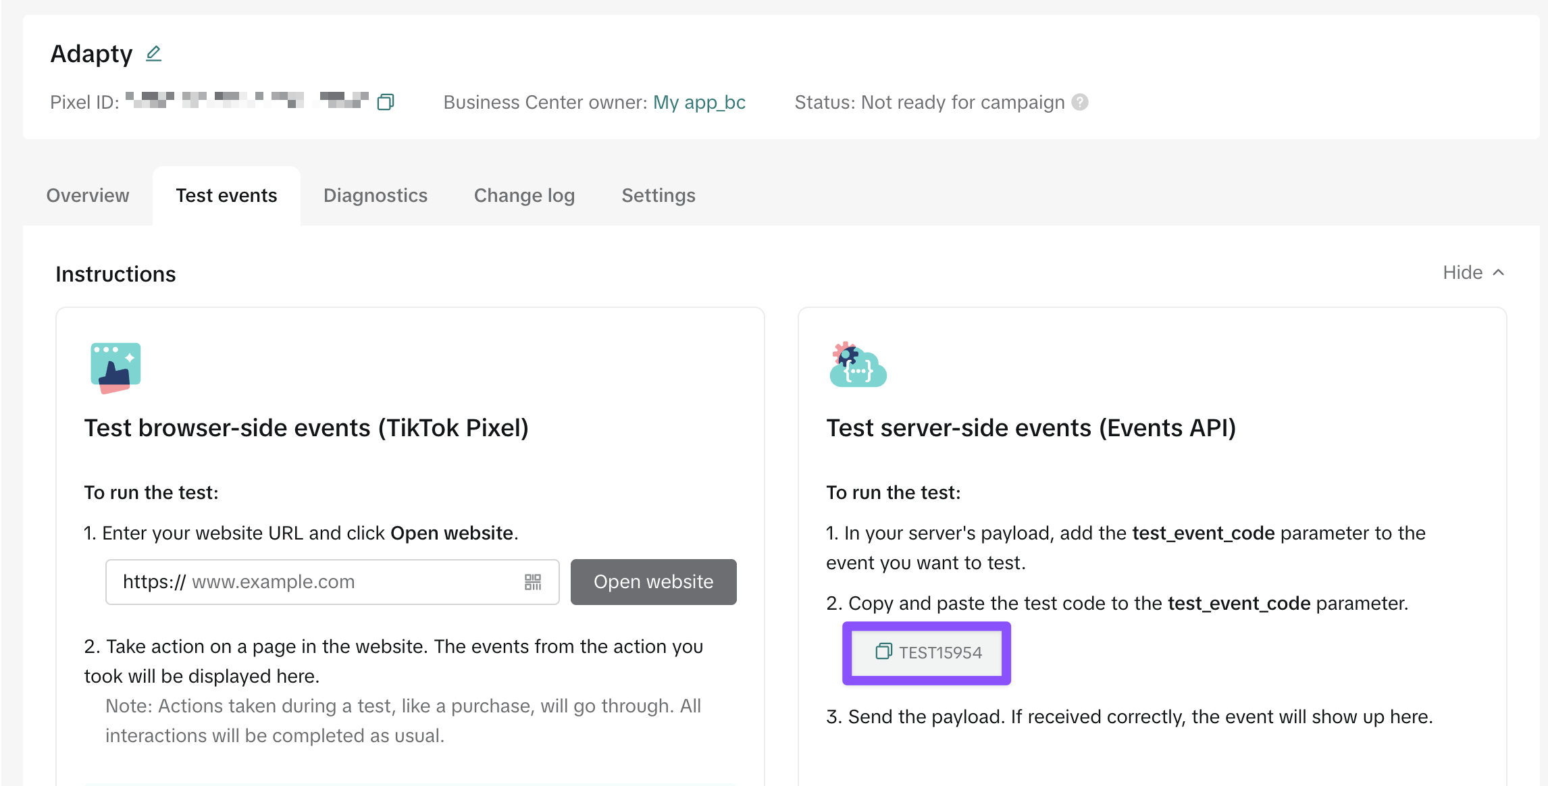
Task: Select the Test events tab
Action: tap(226, 196)
